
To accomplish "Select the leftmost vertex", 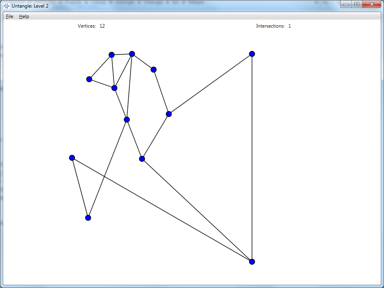I will [x=72, y=158].
